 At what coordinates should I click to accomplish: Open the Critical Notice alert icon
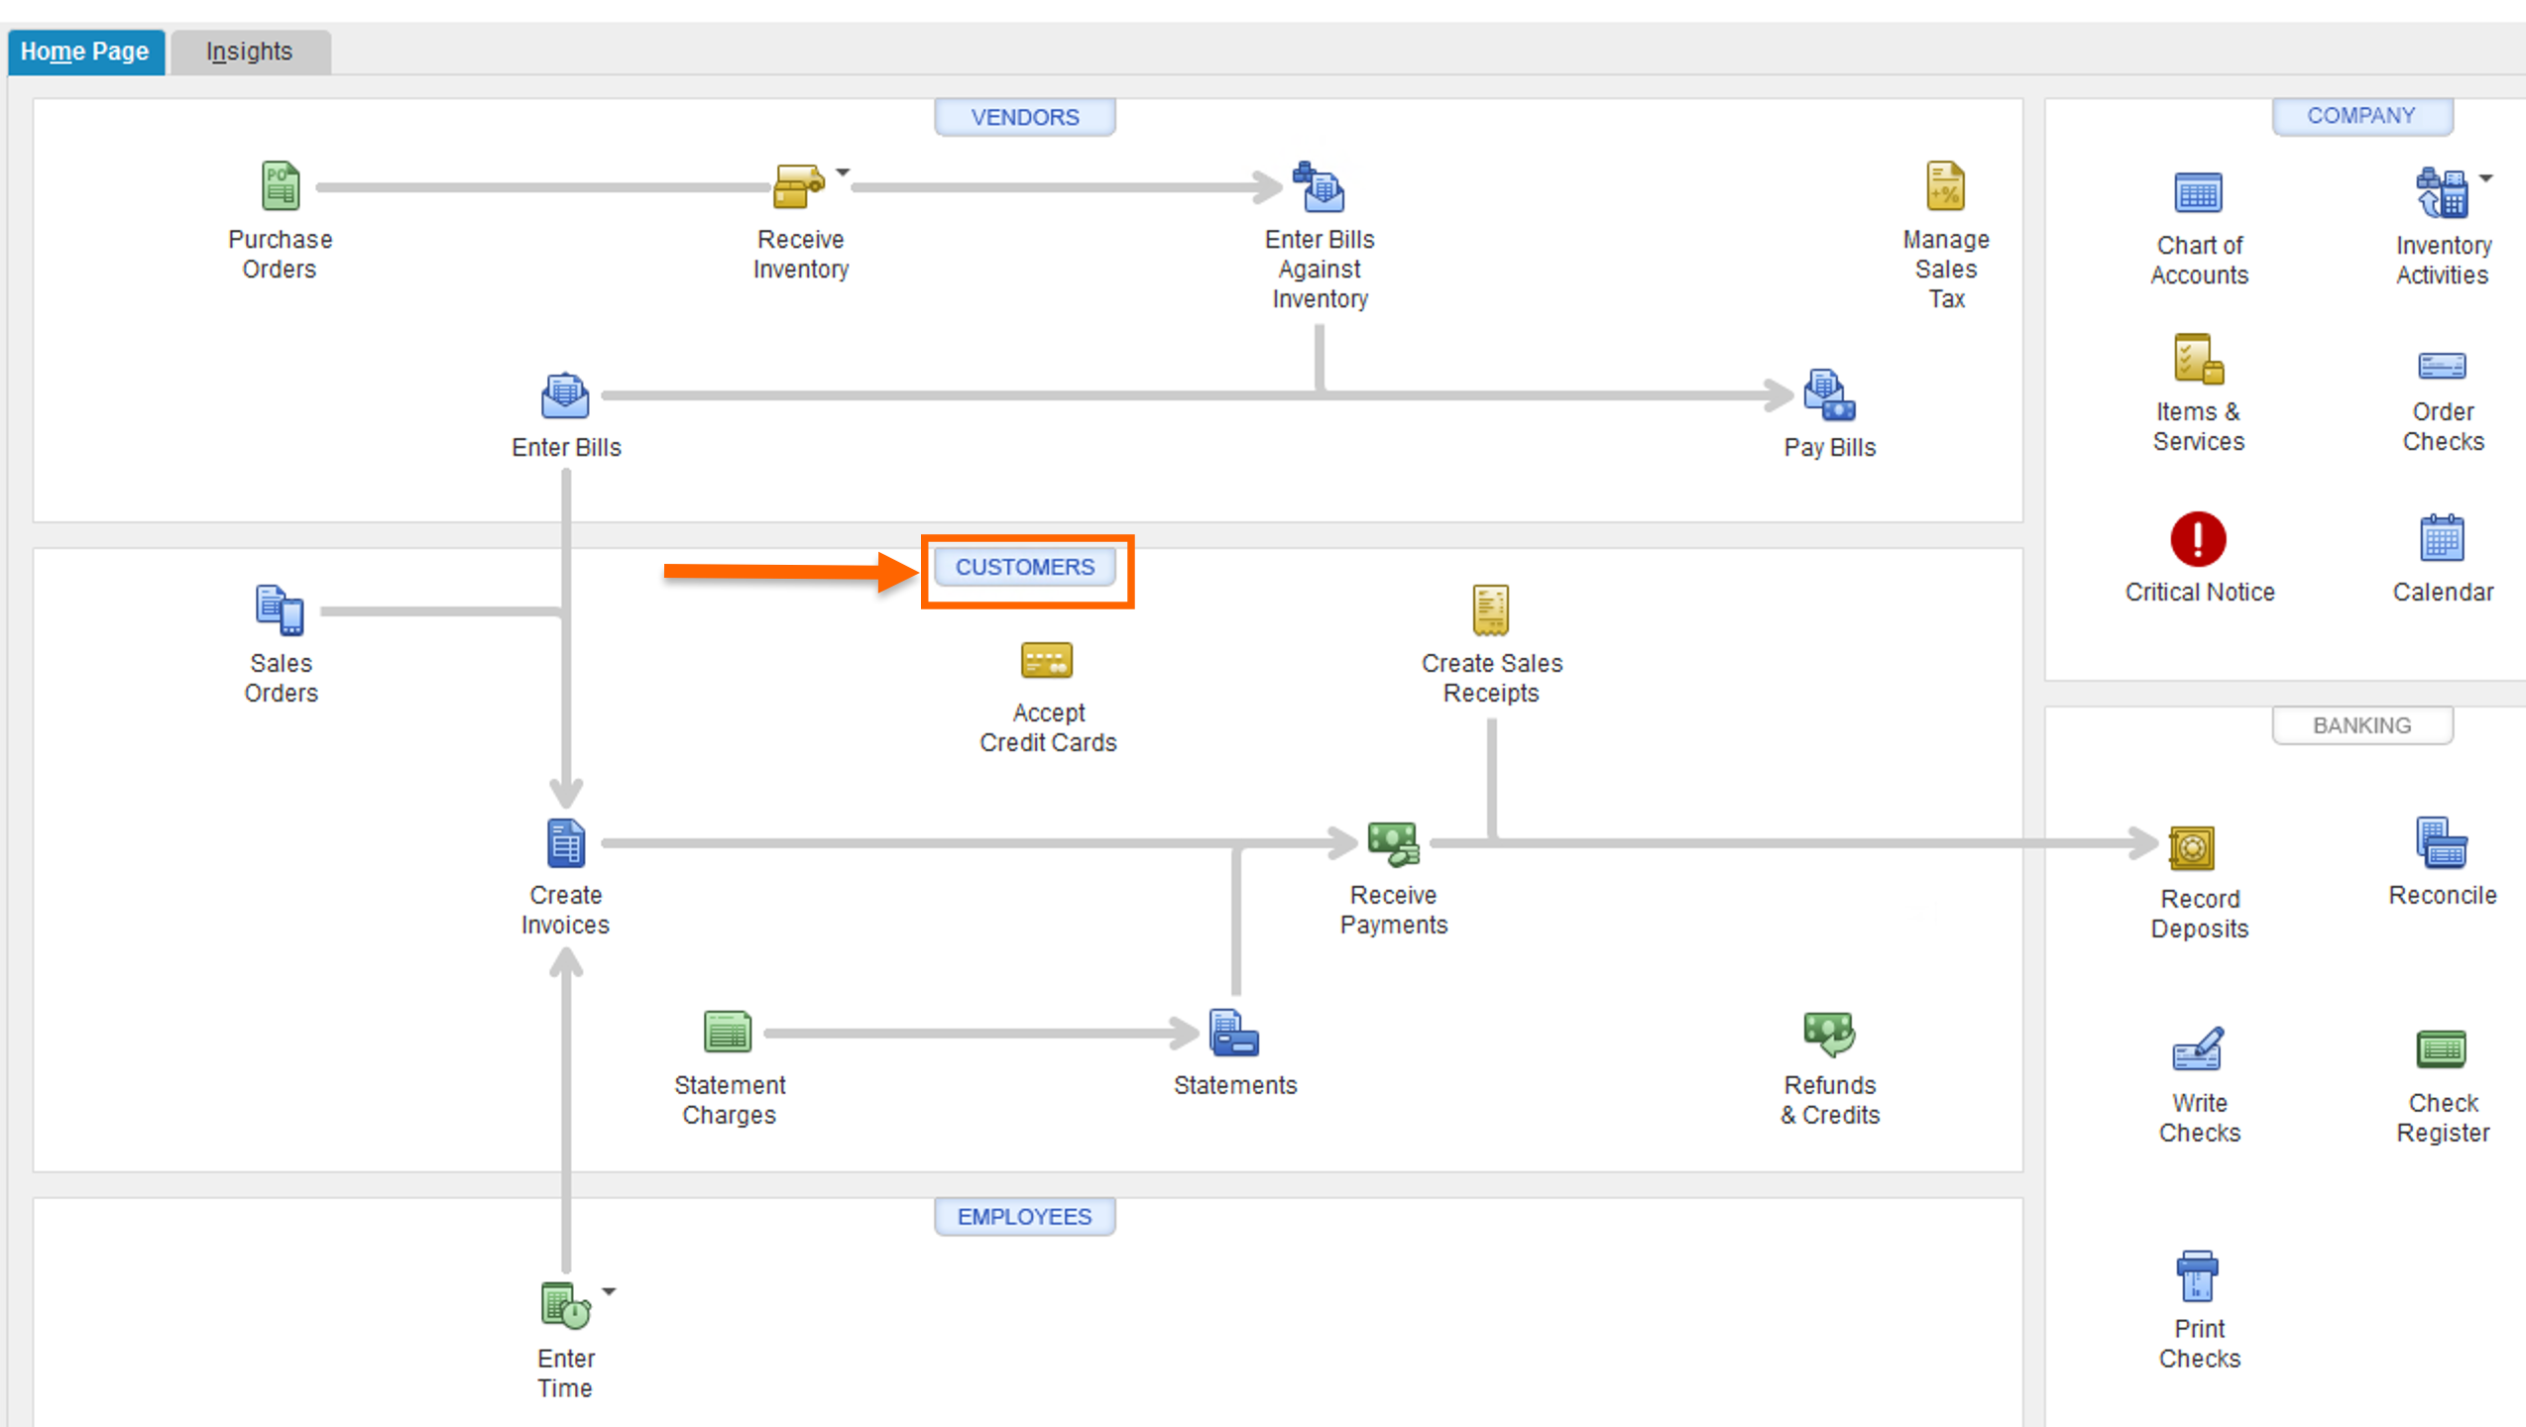pos(2198,539)
